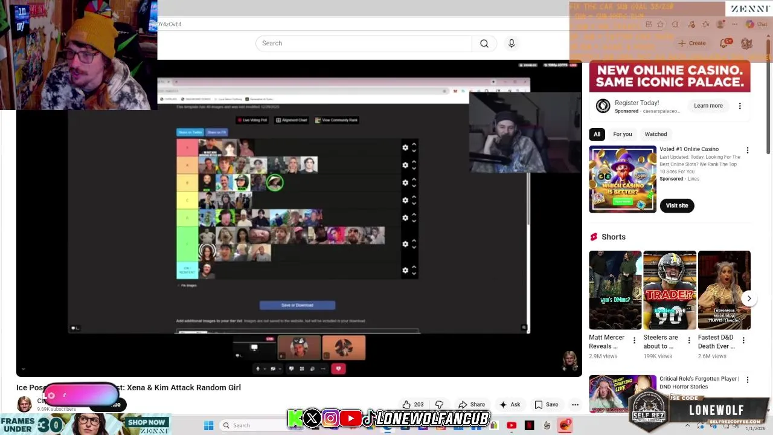Click the Ask button under the video
The height and width of the screenshot is (435, 773).
pyautogui.click(x=510, y=405)
